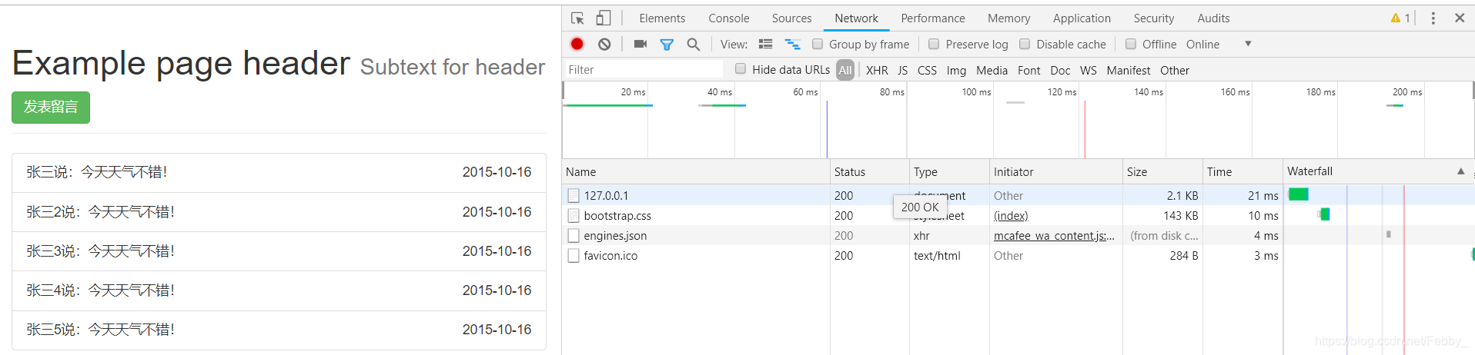Sort by the Time column header
1475x355 pixels.
[1243, 172]
